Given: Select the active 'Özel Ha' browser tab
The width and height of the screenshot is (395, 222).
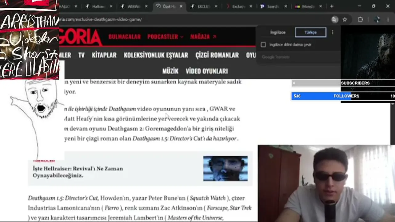Looking at the screenshot, I should tap(169, 6).
